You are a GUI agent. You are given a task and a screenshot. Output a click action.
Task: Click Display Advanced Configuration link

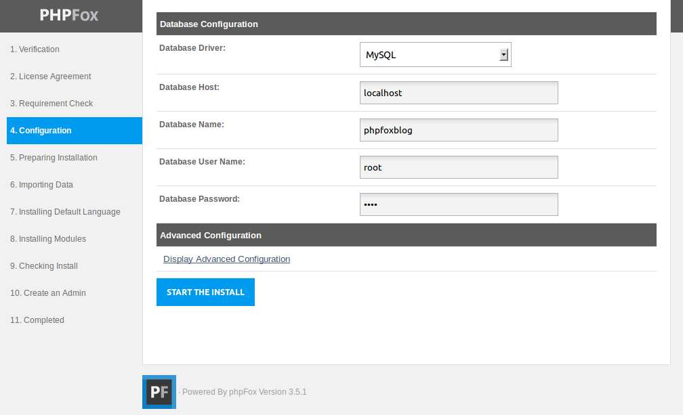point(226,259)
